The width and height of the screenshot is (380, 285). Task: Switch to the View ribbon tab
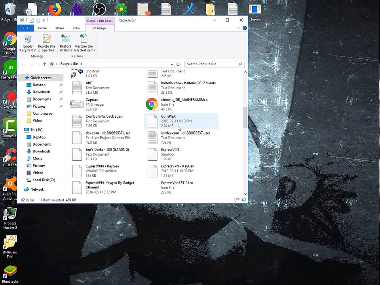pos(76,28)
